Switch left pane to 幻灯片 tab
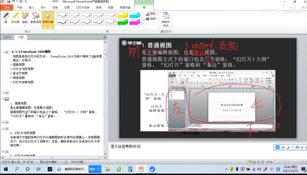Viewport: 307px width, 175px height. (7, 37)
